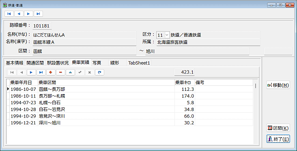
Task: Click the 備考 column header
Action: pyautogui.click(x=224, y=83)
